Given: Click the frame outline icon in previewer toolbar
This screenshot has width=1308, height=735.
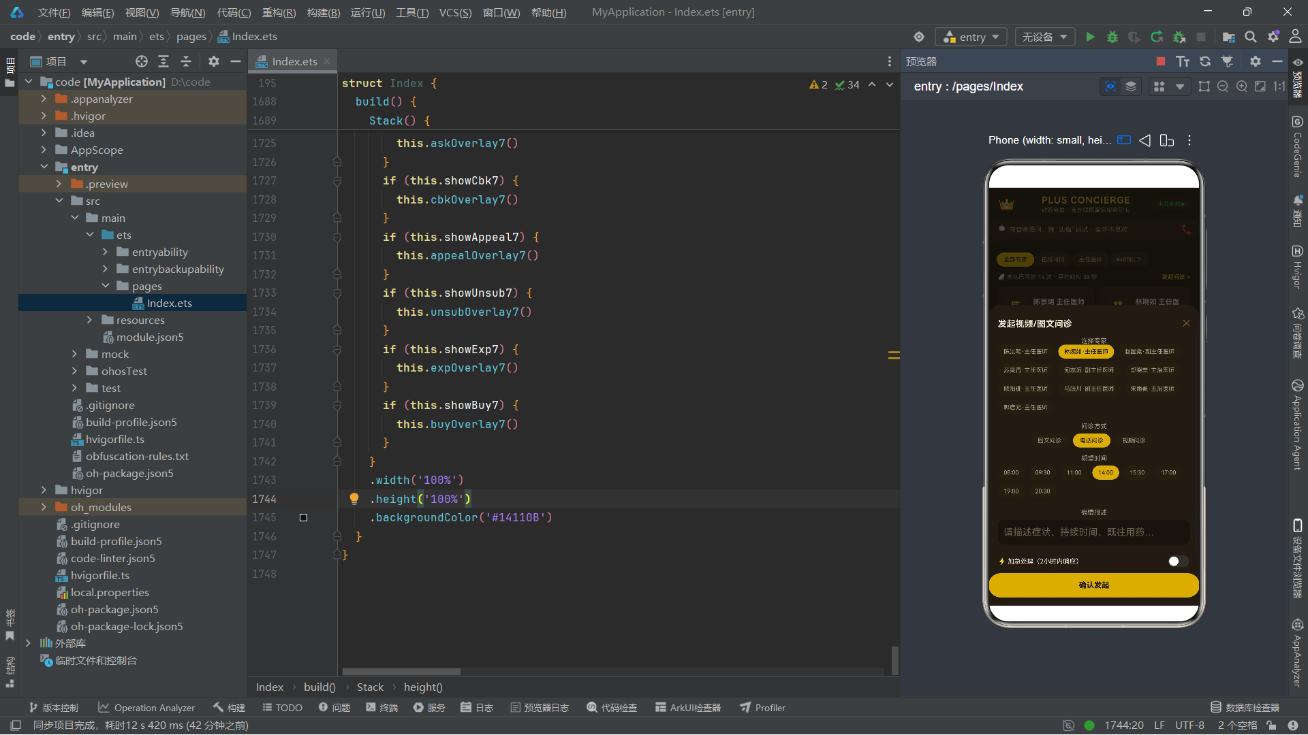Looking at the screenshot, I should [1204, 86].
